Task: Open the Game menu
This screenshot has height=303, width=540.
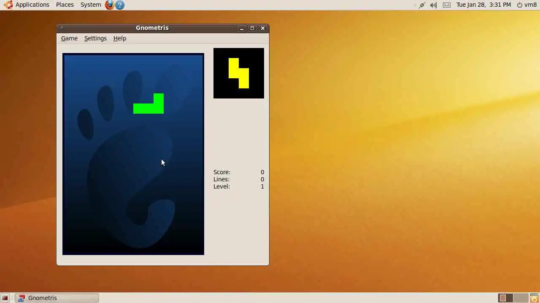Action: pos(69,38)
